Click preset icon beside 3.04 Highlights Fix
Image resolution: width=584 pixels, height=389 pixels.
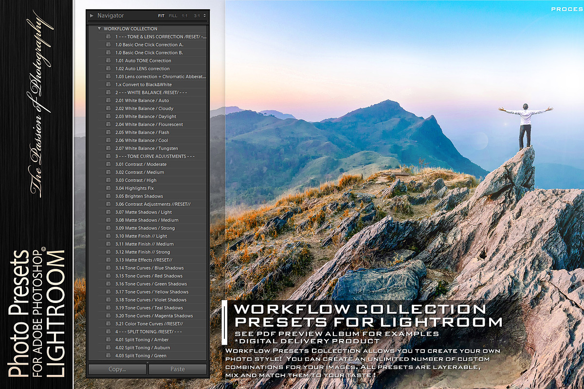(x=109, y=188)
